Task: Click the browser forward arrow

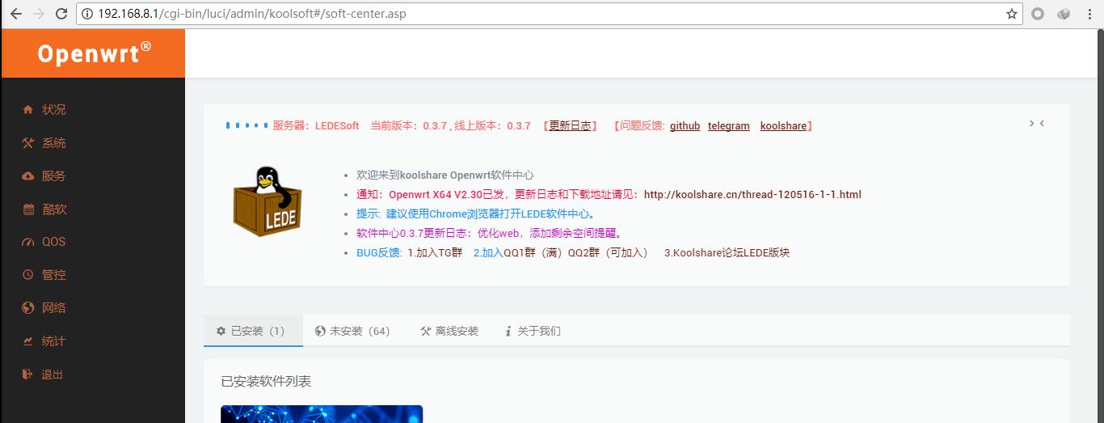Action: pyautogui.click(x=38, y=14)
